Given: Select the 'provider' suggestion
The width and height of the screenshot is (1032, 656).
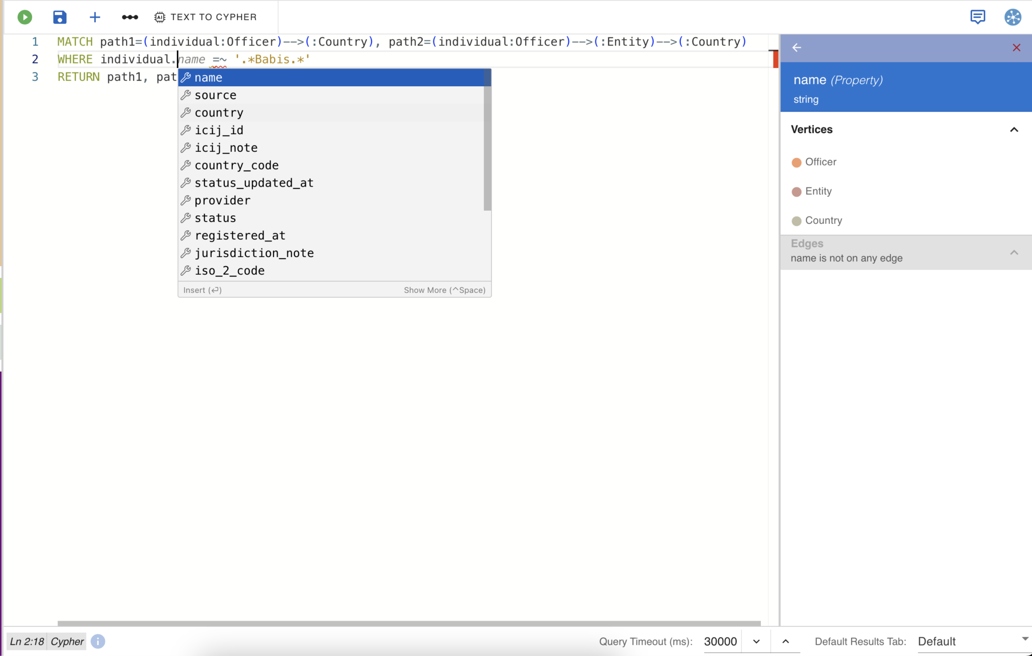Looking at the screenshot, I should (x=331, y=201).
